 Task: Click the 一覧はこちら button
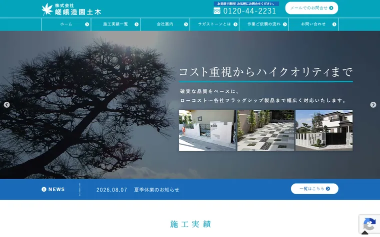314,189
